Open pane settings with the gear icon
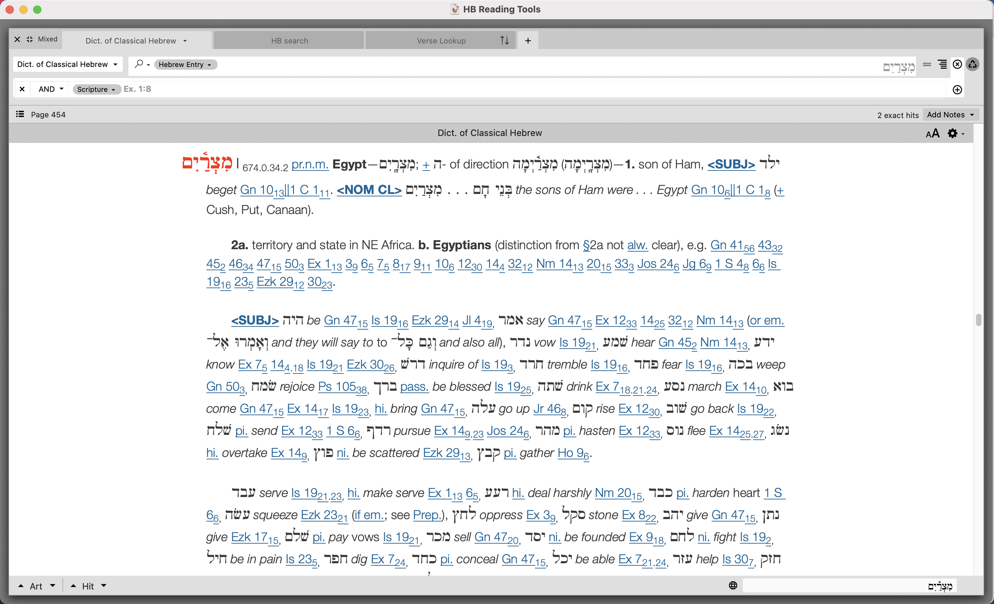This screenshot has height=604, width=994. 953,133
